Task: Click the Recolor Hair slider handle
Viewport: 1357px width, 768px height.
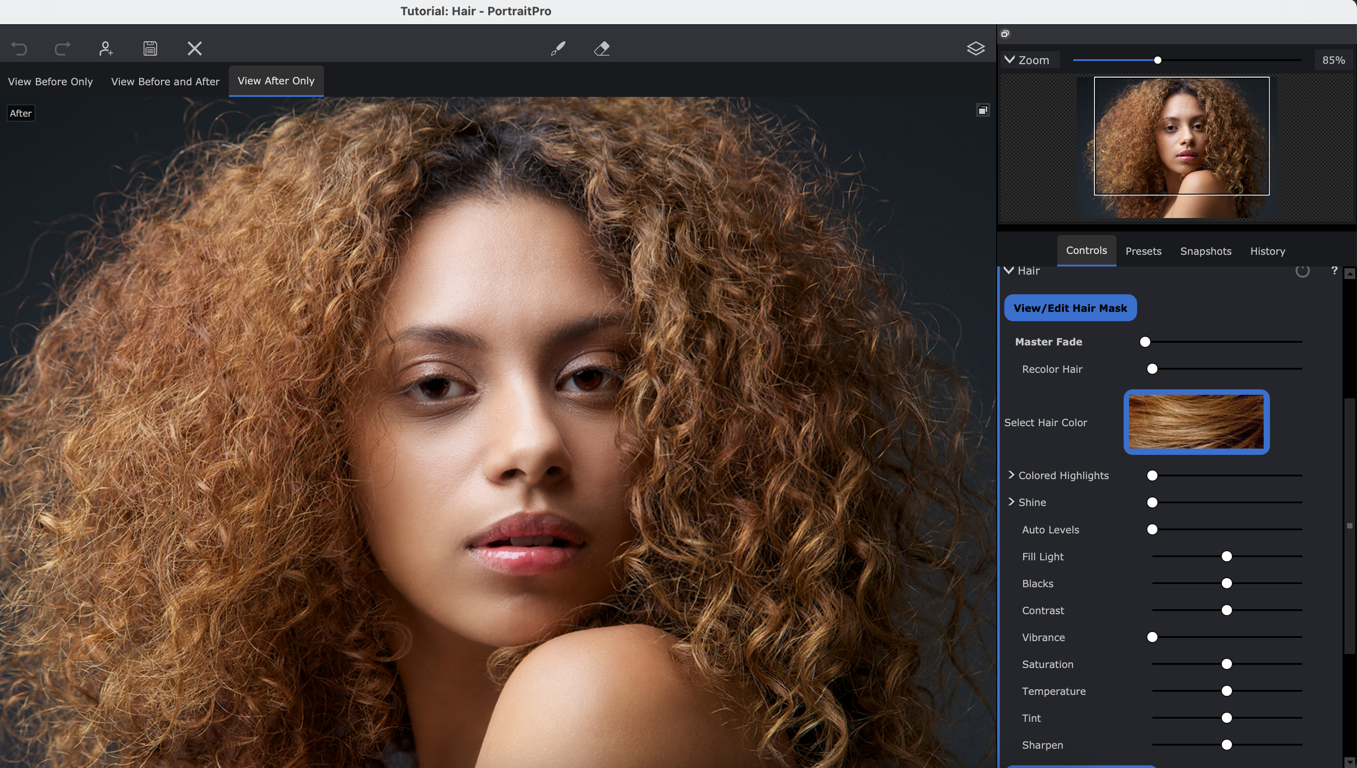Action: click(1152, 369)
